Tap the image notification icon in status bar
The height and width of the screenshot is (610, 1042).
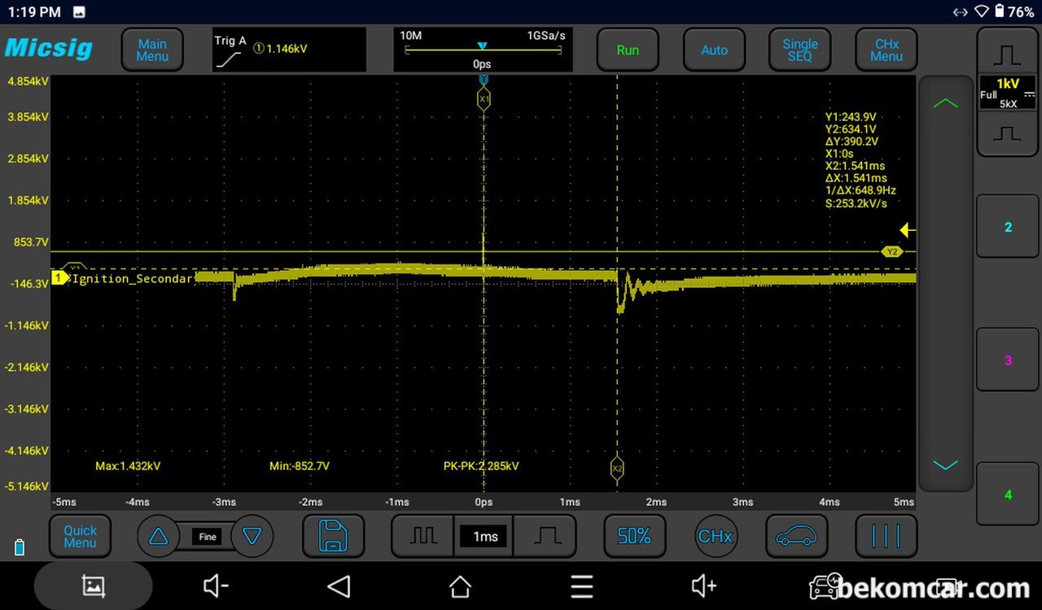(80, 11)
